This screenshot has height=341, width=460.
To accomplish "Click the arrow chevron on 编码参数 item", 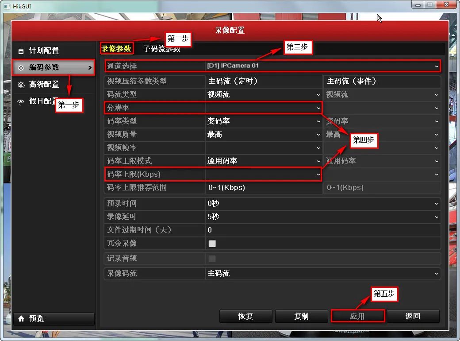I will pos(90,68).
